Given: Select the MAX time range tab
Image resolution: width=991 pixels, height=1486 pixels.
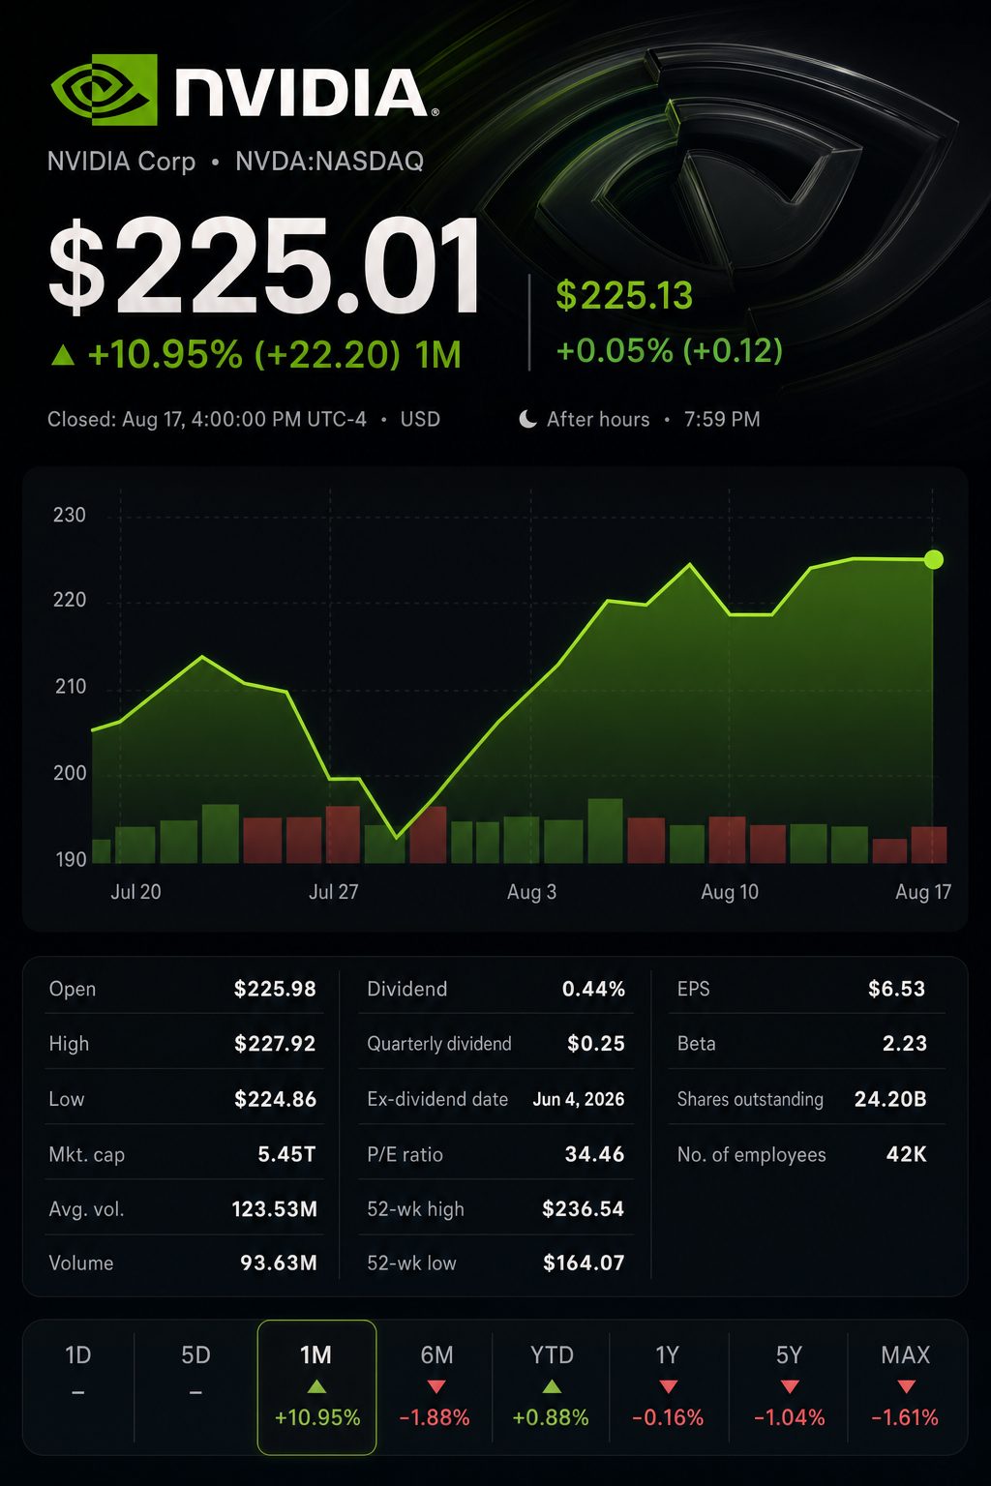Looking at the screenshot, I should (x=906, y=1386).
